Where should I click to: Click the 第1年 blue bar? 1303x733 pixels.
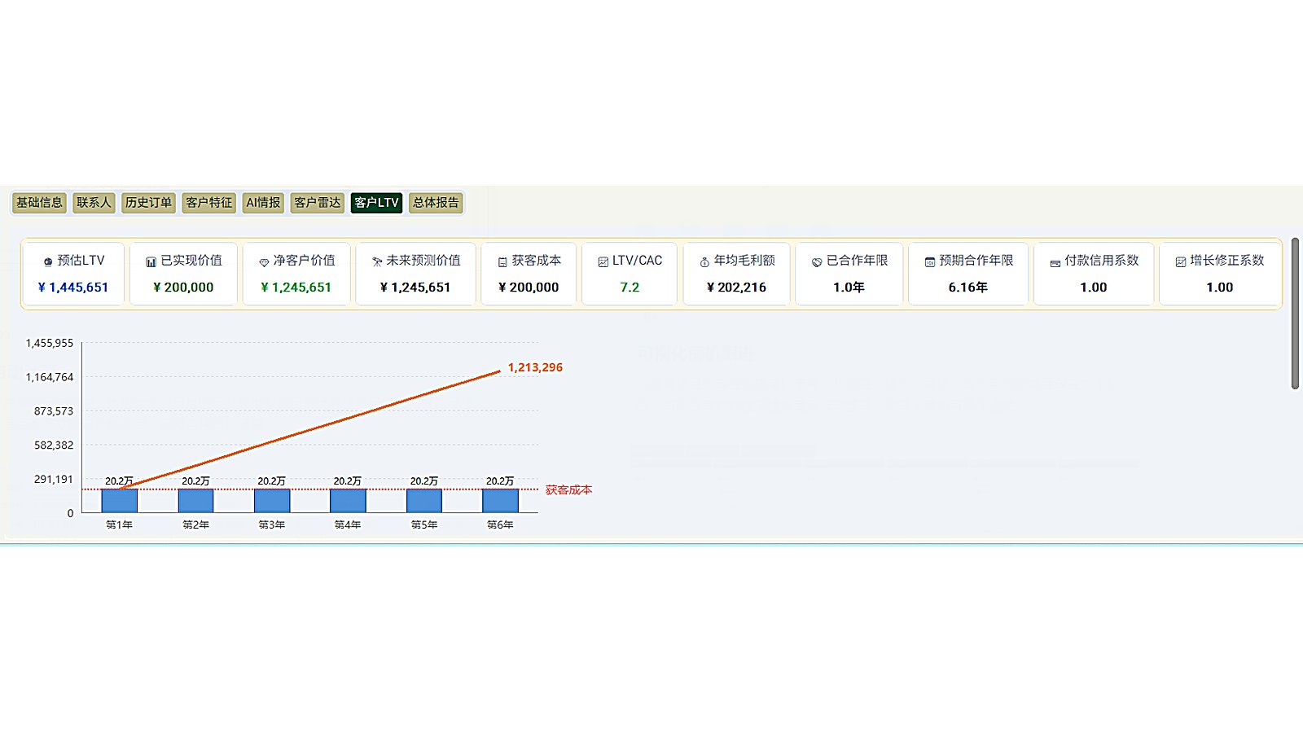[x=120, y=500]
